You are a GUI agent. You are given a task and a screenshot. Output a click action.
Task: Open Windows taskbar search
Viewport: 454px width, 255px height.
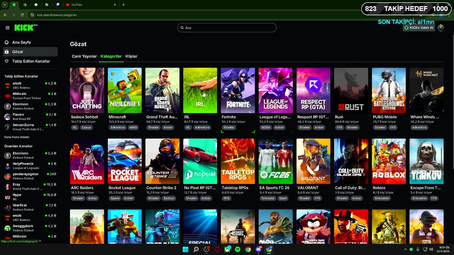pyautogui.click(x=196, y=249)
